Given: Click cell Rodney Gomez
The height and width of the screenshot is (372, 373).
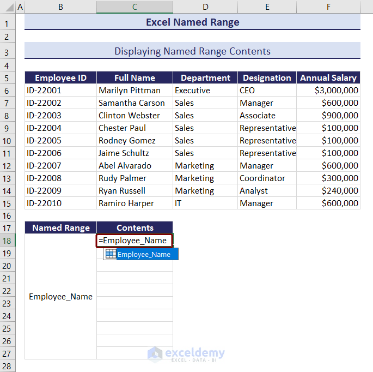Looking at the screenshot, I should (134, 141).
